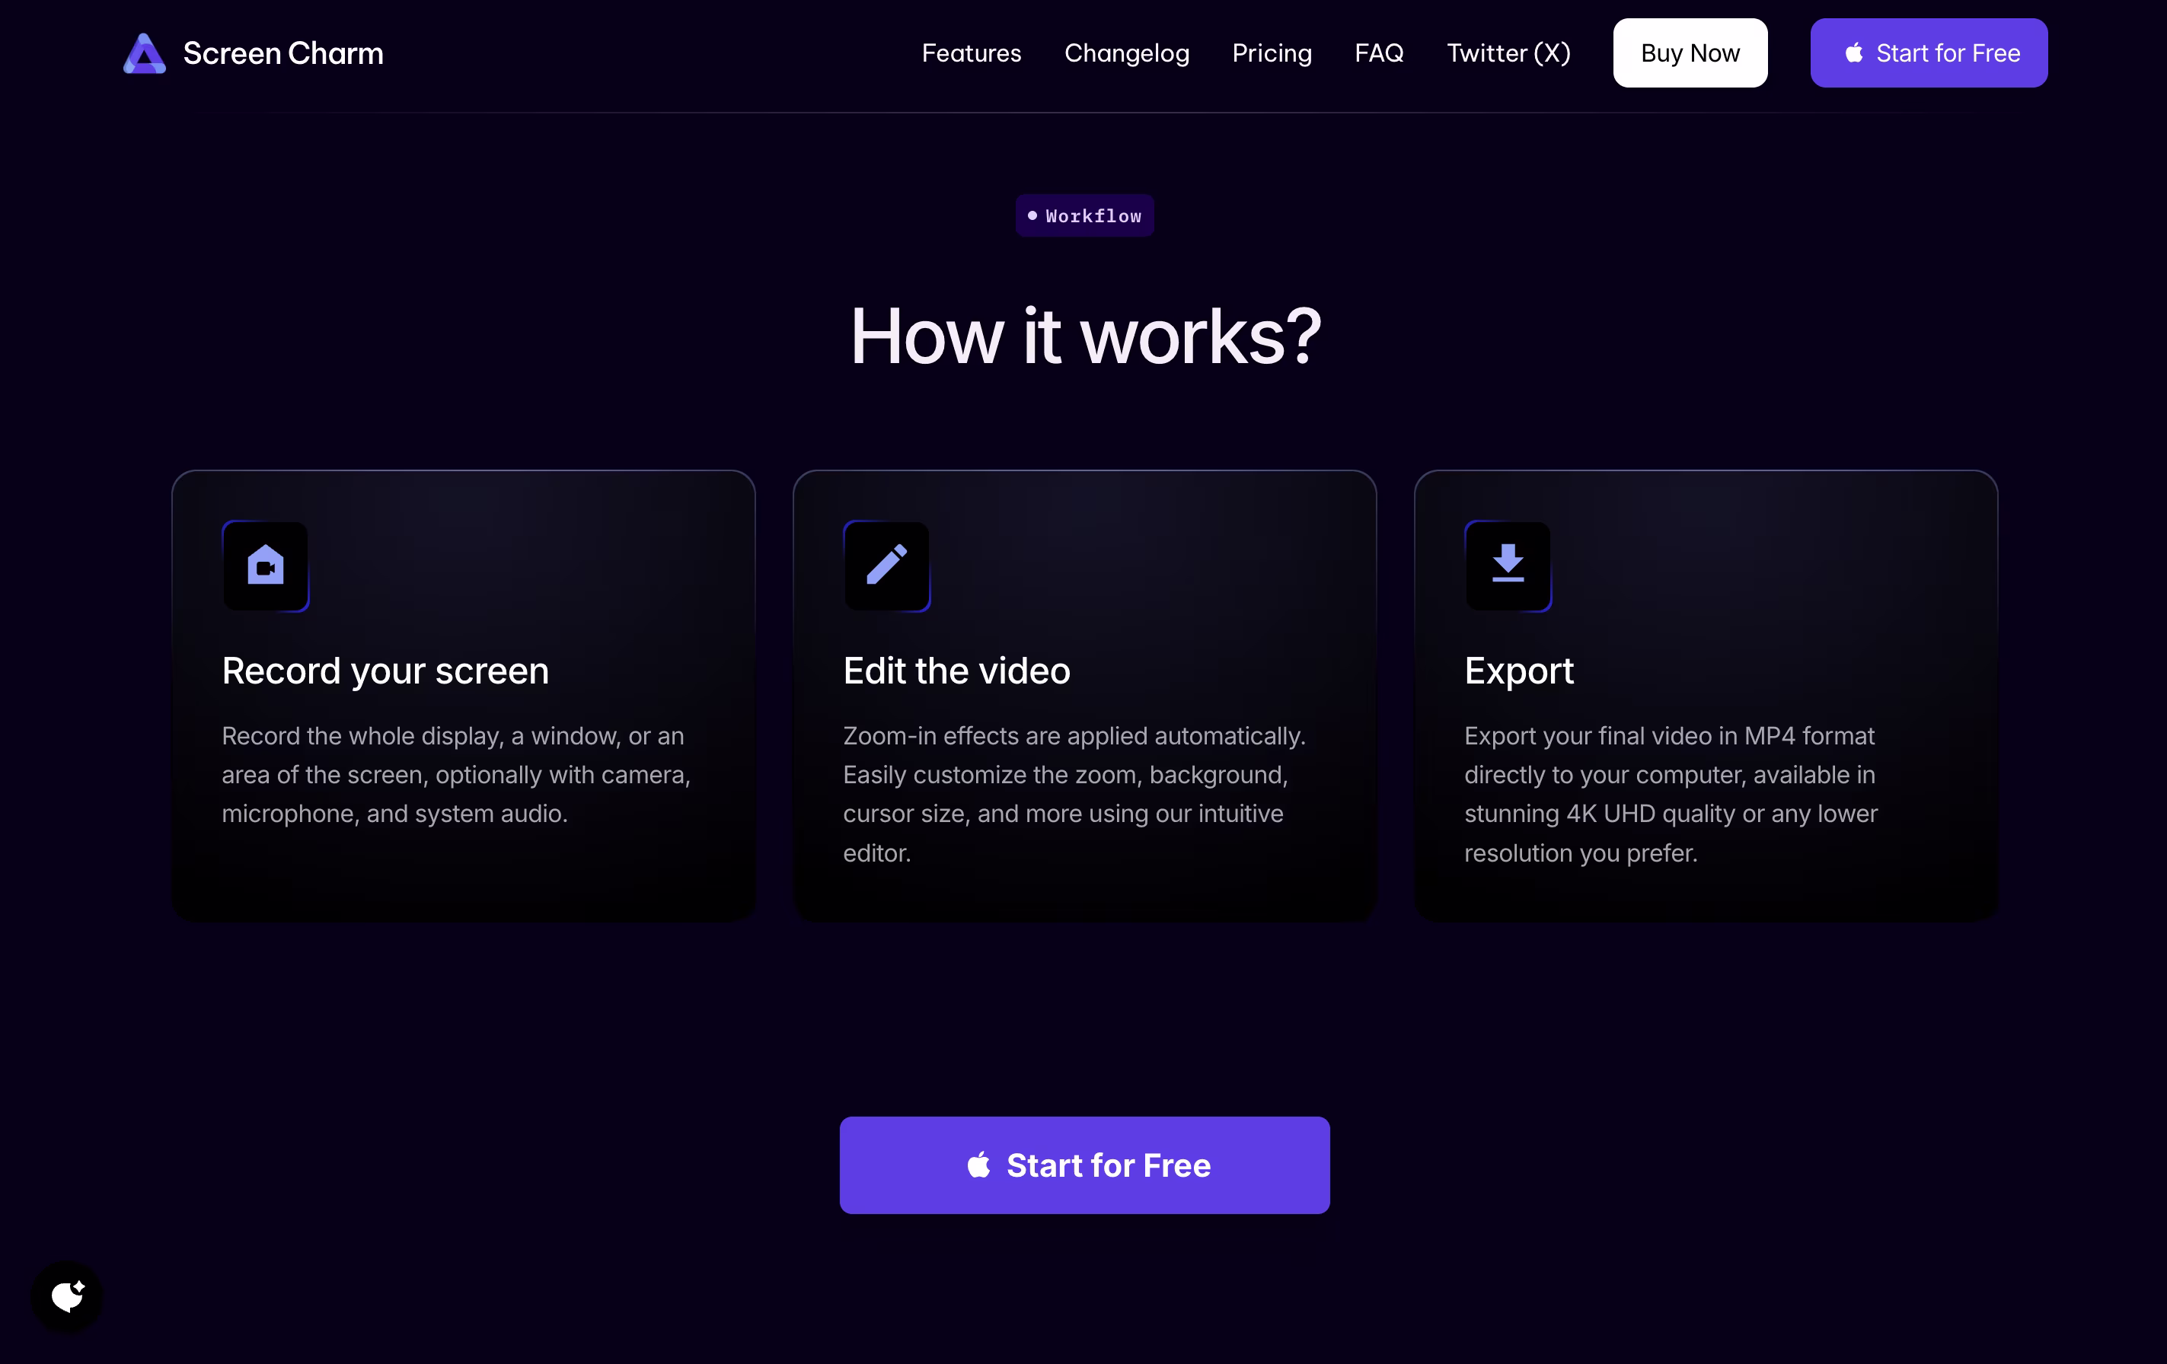Open the heart sparkle widget bottom-left
The image size is (2167, 1364).
point(68,1295)
